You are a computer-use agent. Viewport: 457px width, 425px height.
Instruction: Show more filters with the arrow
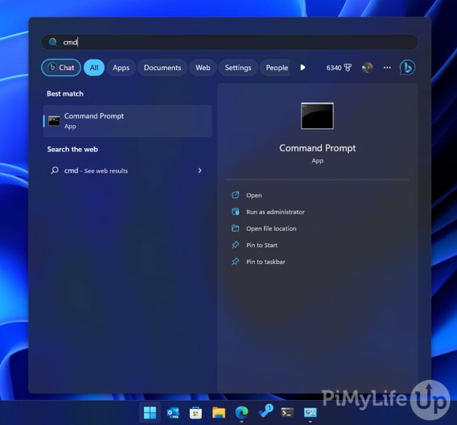tap(302, 68)
